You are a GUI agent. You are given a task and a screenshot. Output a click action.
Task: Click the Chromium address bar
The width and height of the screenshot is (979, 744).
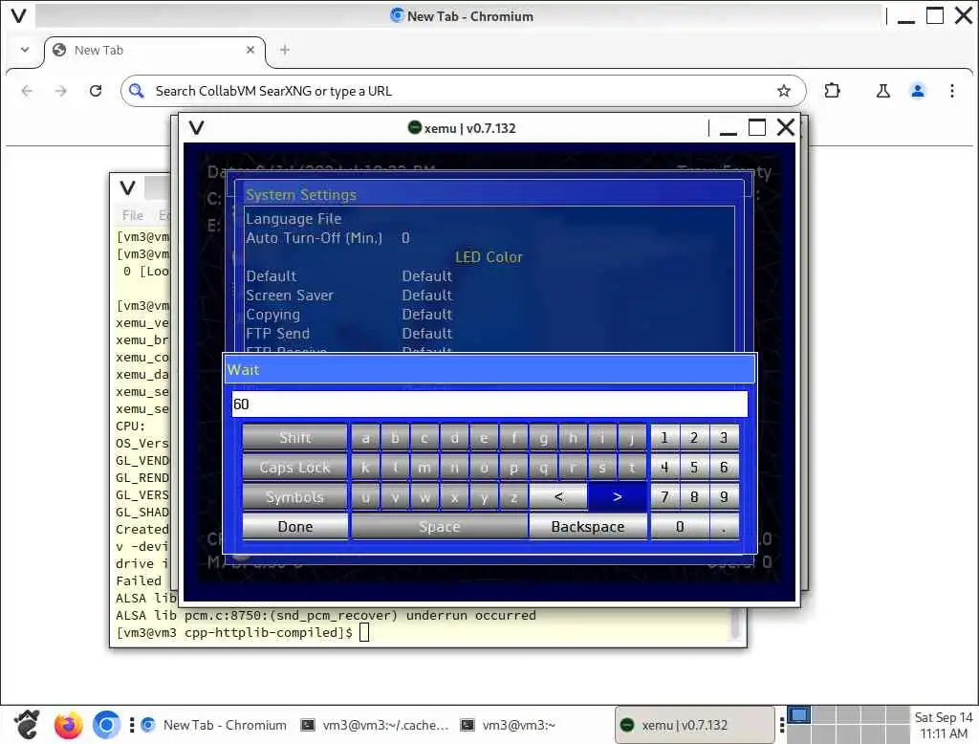pyautogui.click(x=463, y=91)
